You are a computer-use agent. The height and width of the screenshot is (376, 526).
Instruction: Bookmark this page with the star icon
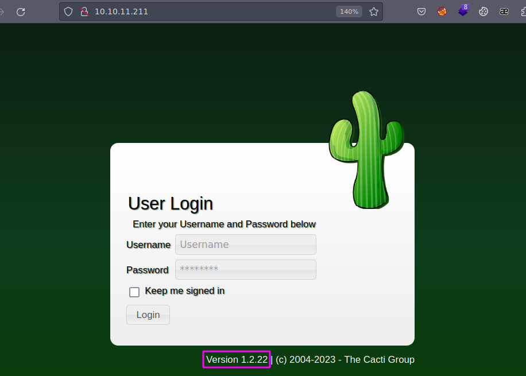click(x=374, y=11)
